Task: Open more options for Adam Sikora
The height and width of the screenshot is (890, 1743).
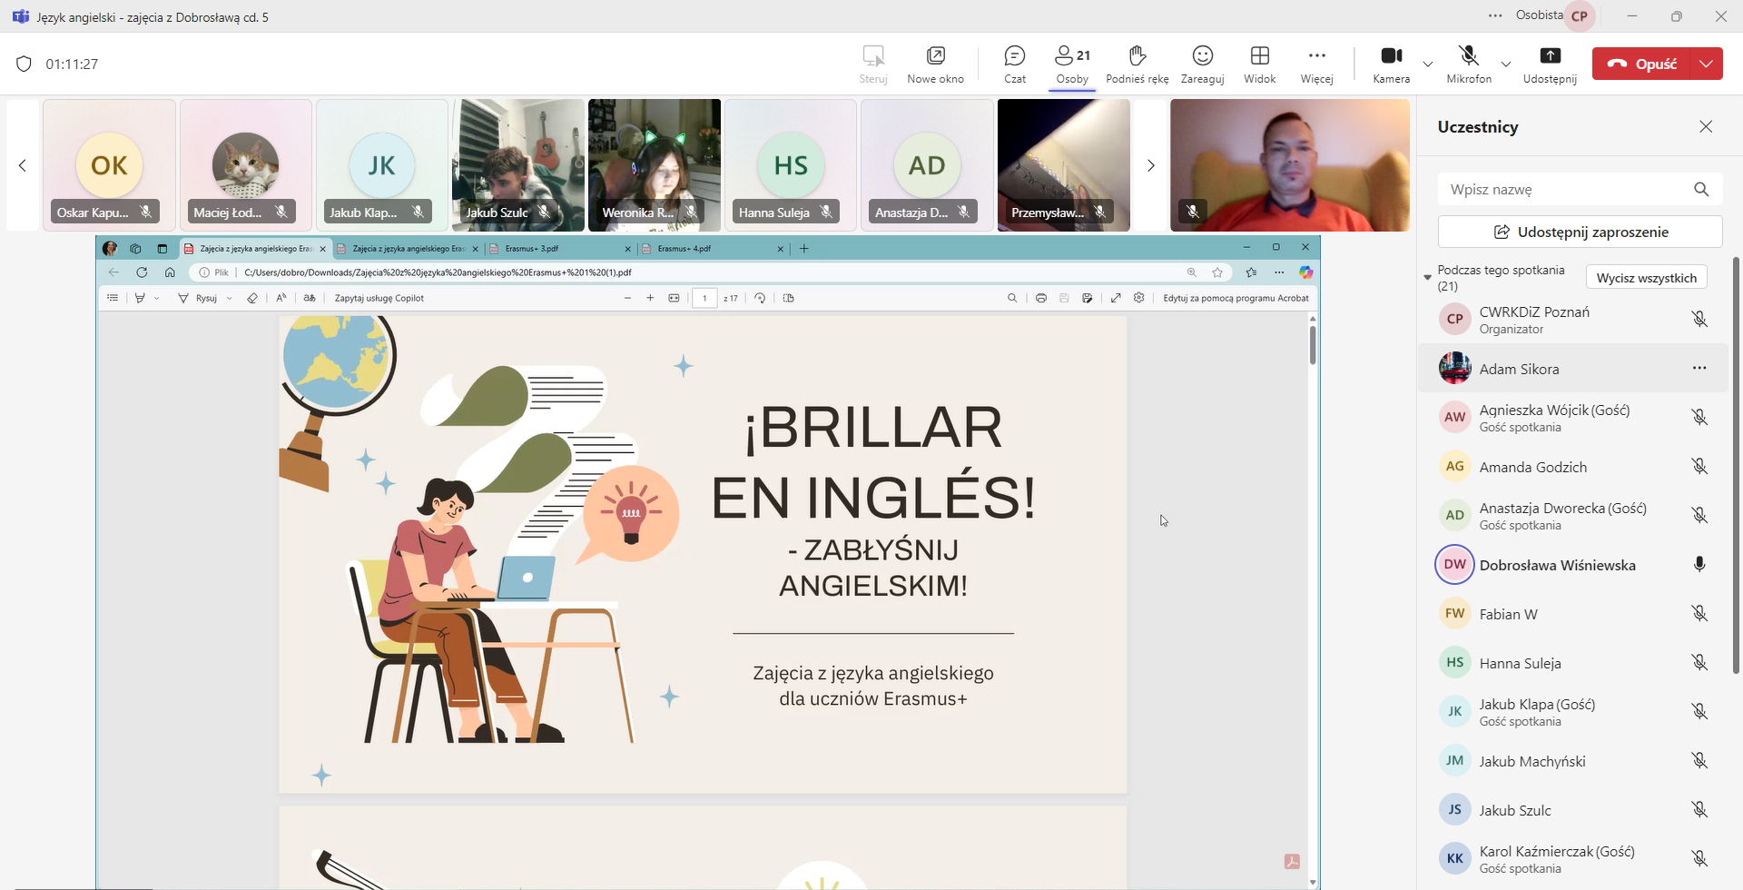Action: [x=1699, y=369]
